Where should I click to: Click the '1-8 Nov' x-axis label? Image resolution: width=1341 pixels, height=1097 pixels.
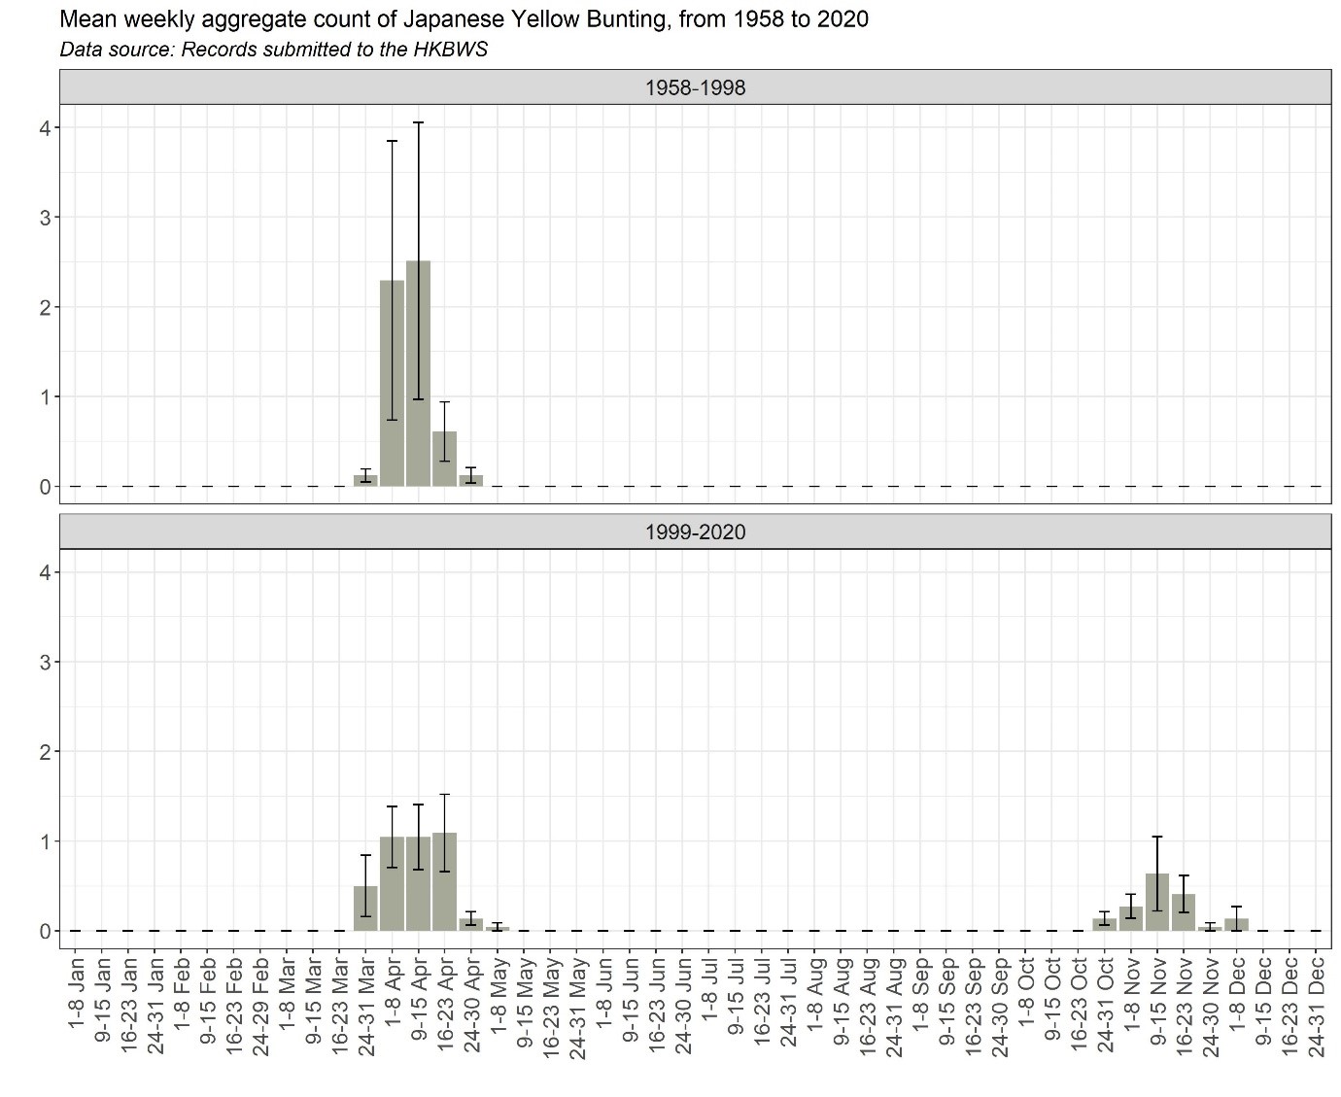tap(1131, 993)
